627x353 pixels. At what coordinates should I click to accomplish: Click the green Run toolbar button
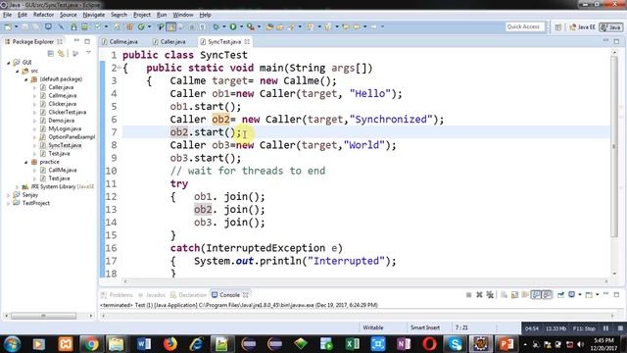click(233, 26)
